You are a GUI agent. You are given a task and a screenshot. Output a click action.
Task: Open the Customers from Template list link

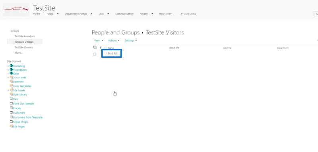28,118
